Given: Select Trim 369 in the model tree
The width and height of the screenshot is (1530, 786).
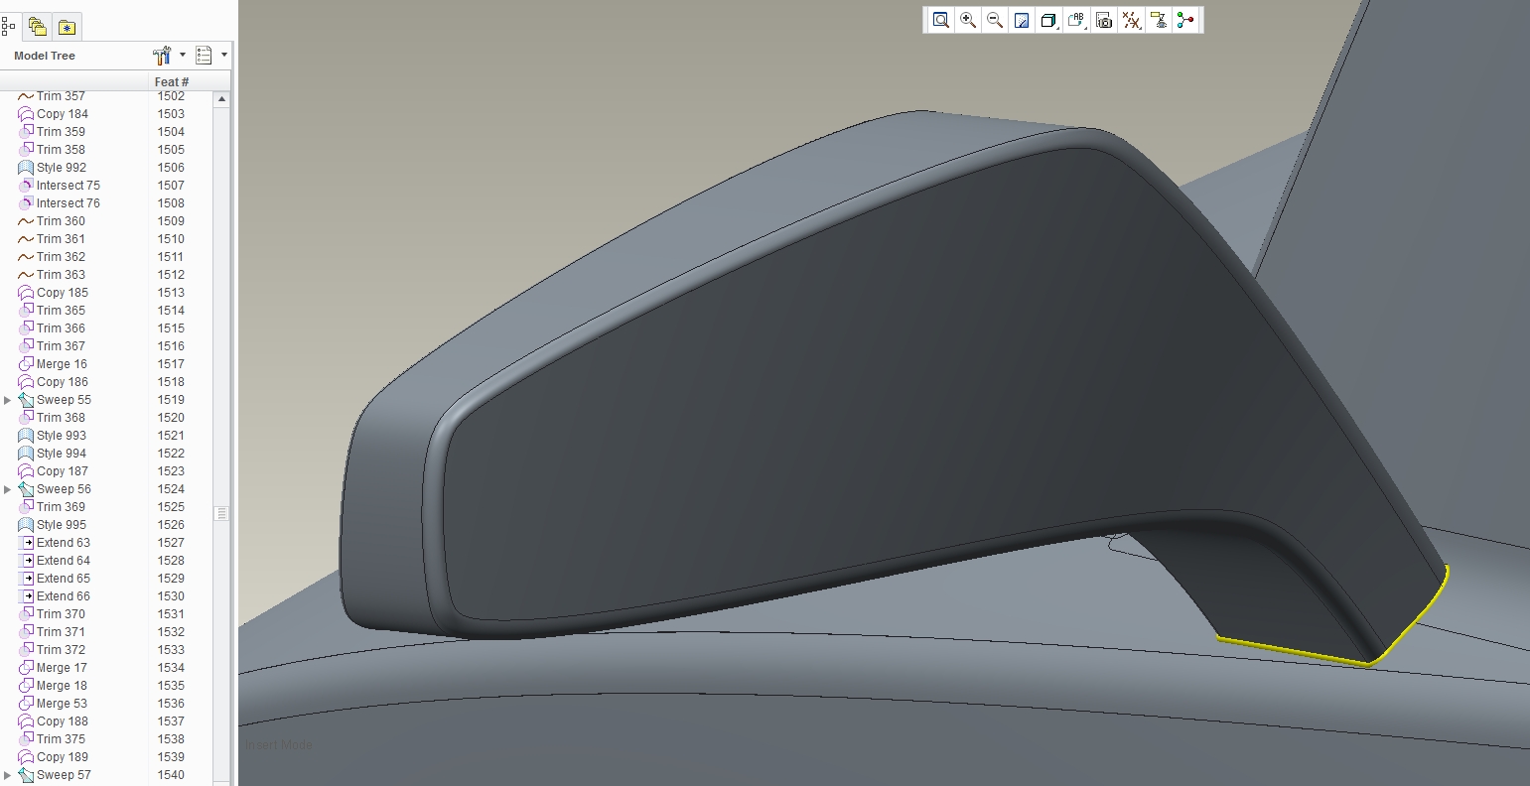Looking at the screenshot, I should [61, 507].
